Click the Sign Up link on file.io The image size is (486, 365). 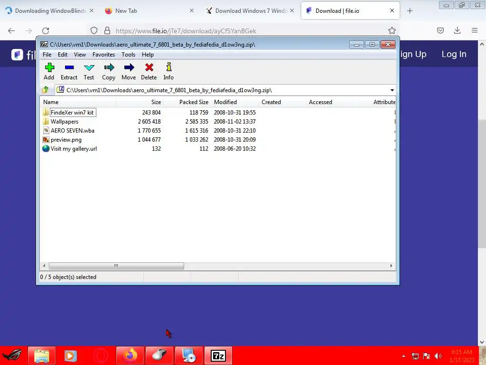413,54
